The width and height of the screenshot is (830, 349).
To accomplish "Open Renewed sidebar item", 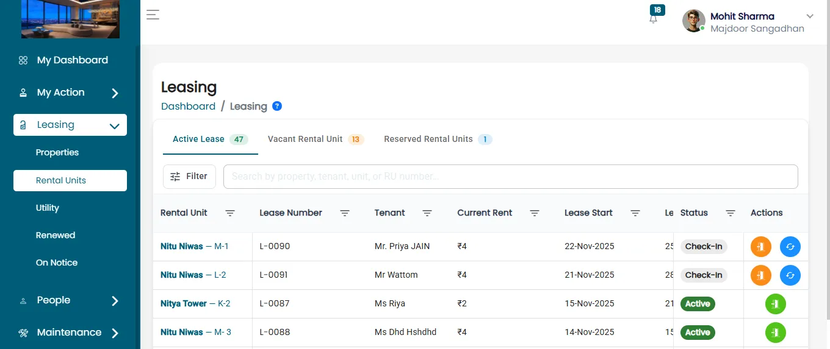I will pyautogui.click(x=56, y=235).
